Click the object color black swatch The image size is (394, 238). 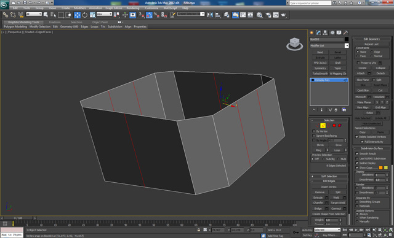[x=347, y=39]
